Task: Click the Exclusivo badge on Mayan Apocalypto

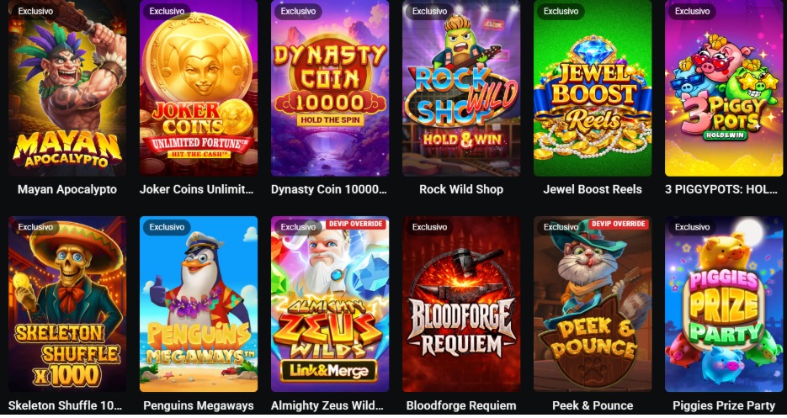Action: coord(35,11)
